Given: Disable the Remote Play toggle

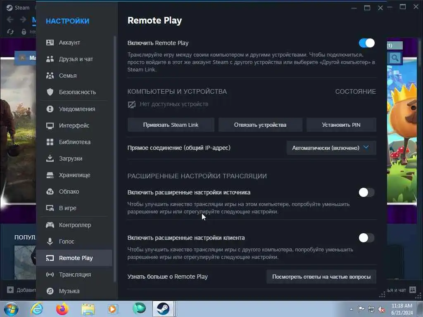Looking at the screenshot, I should click(367, 43).
